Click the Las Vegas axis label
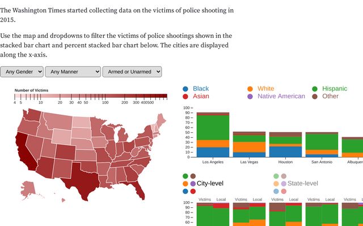This screenshot has width=363, height=226. coord(249,162)
